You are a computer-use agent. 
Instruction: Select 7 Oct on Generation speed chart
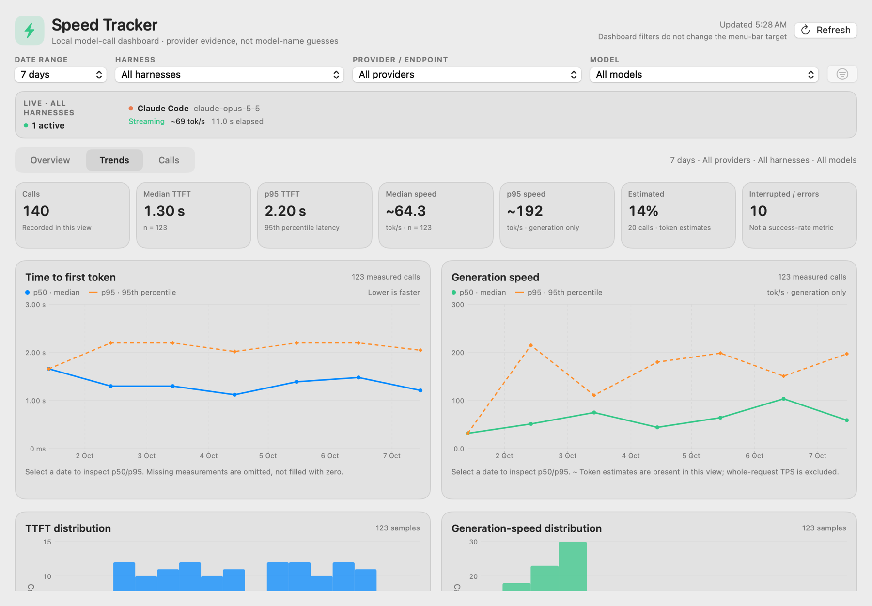tap(817, 456)
